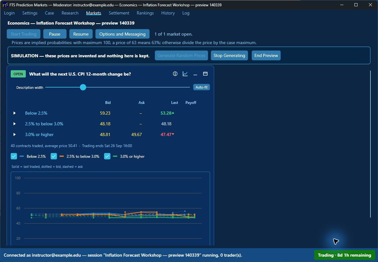
Task: Click the Economics — Inflation Forecast Workshop heading
Action: pos(71,23)
